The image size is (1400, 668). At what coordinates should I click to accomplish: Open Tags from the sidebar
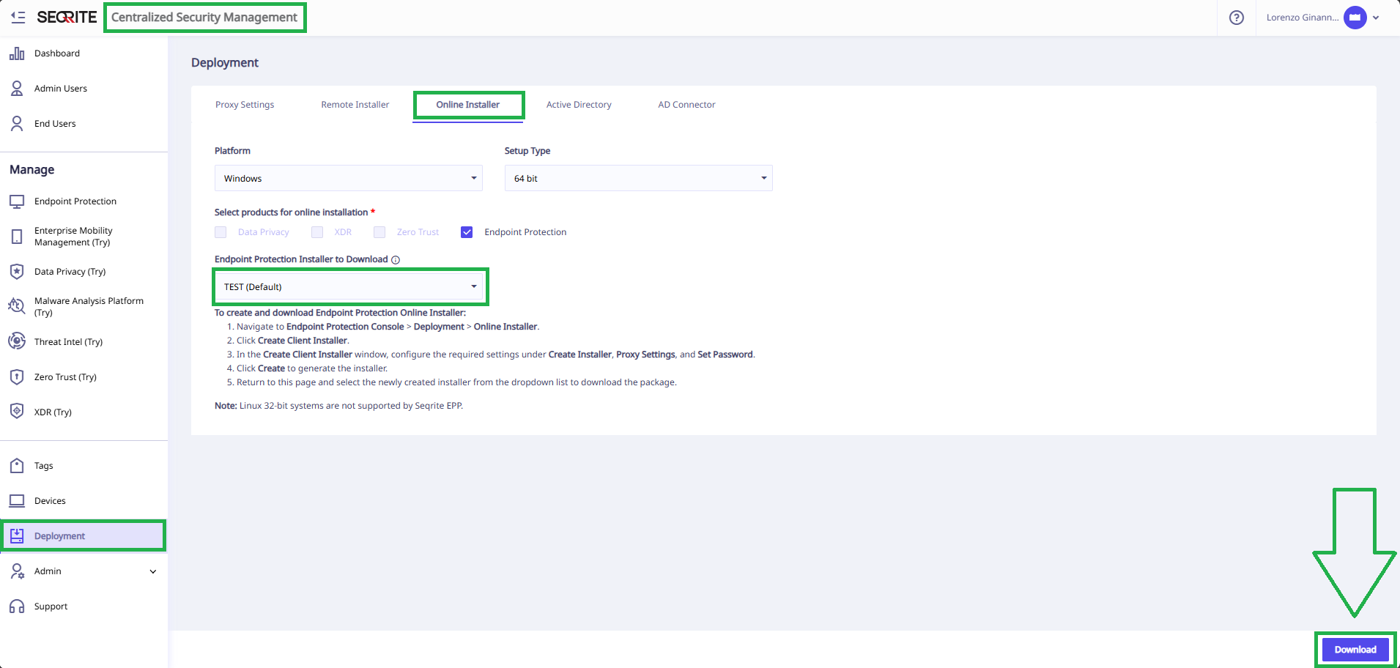click(x=44, y=466)
